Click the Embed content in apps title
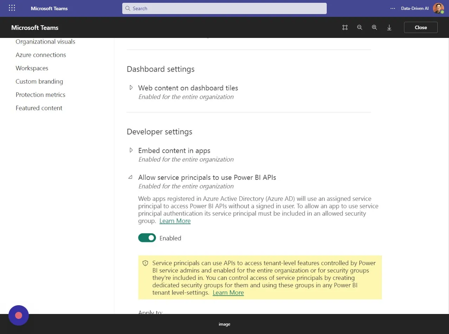 pyautogui.click(x=174, y=151)
